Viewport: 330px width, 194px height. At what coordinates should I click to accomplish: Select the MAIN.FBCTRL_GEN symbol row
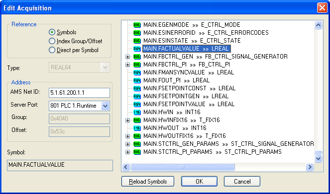[216, 57]
